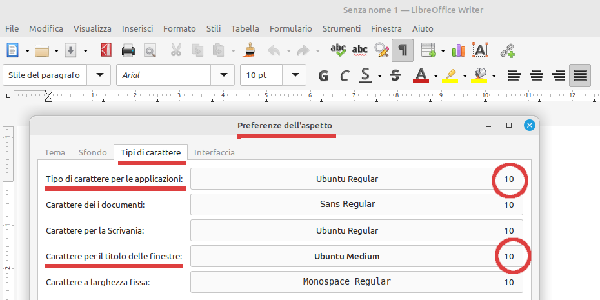Toggle print preview magnifier icon
This screenshot has height=300, width=600.
[150, 50]
